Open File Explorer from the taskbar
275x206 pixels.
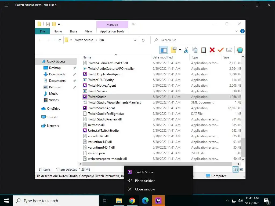click(119, 201)
